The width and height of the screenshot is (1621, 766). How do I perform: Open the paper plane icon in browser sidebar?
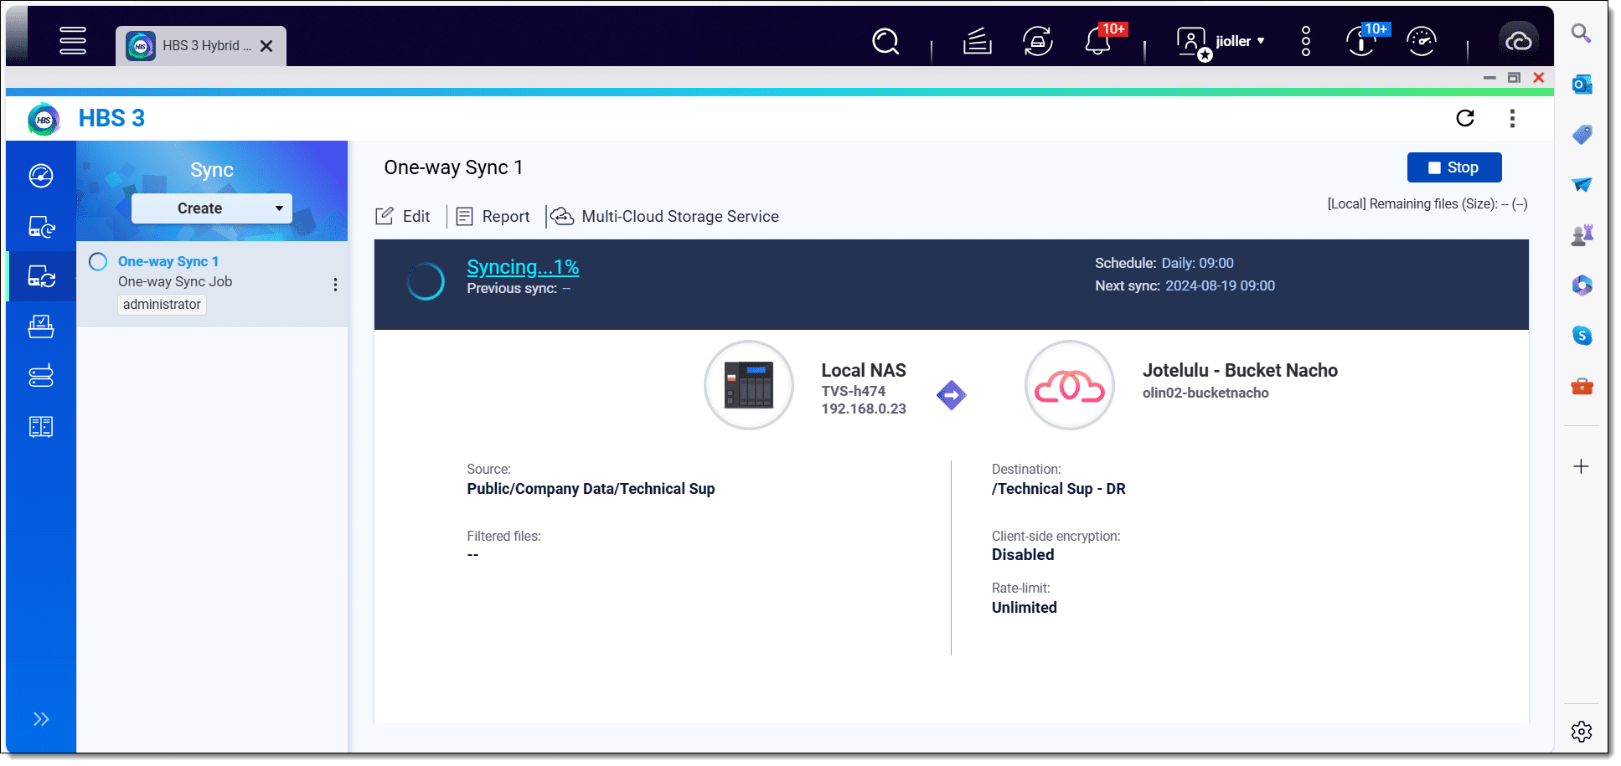[x=1581, y=184]
